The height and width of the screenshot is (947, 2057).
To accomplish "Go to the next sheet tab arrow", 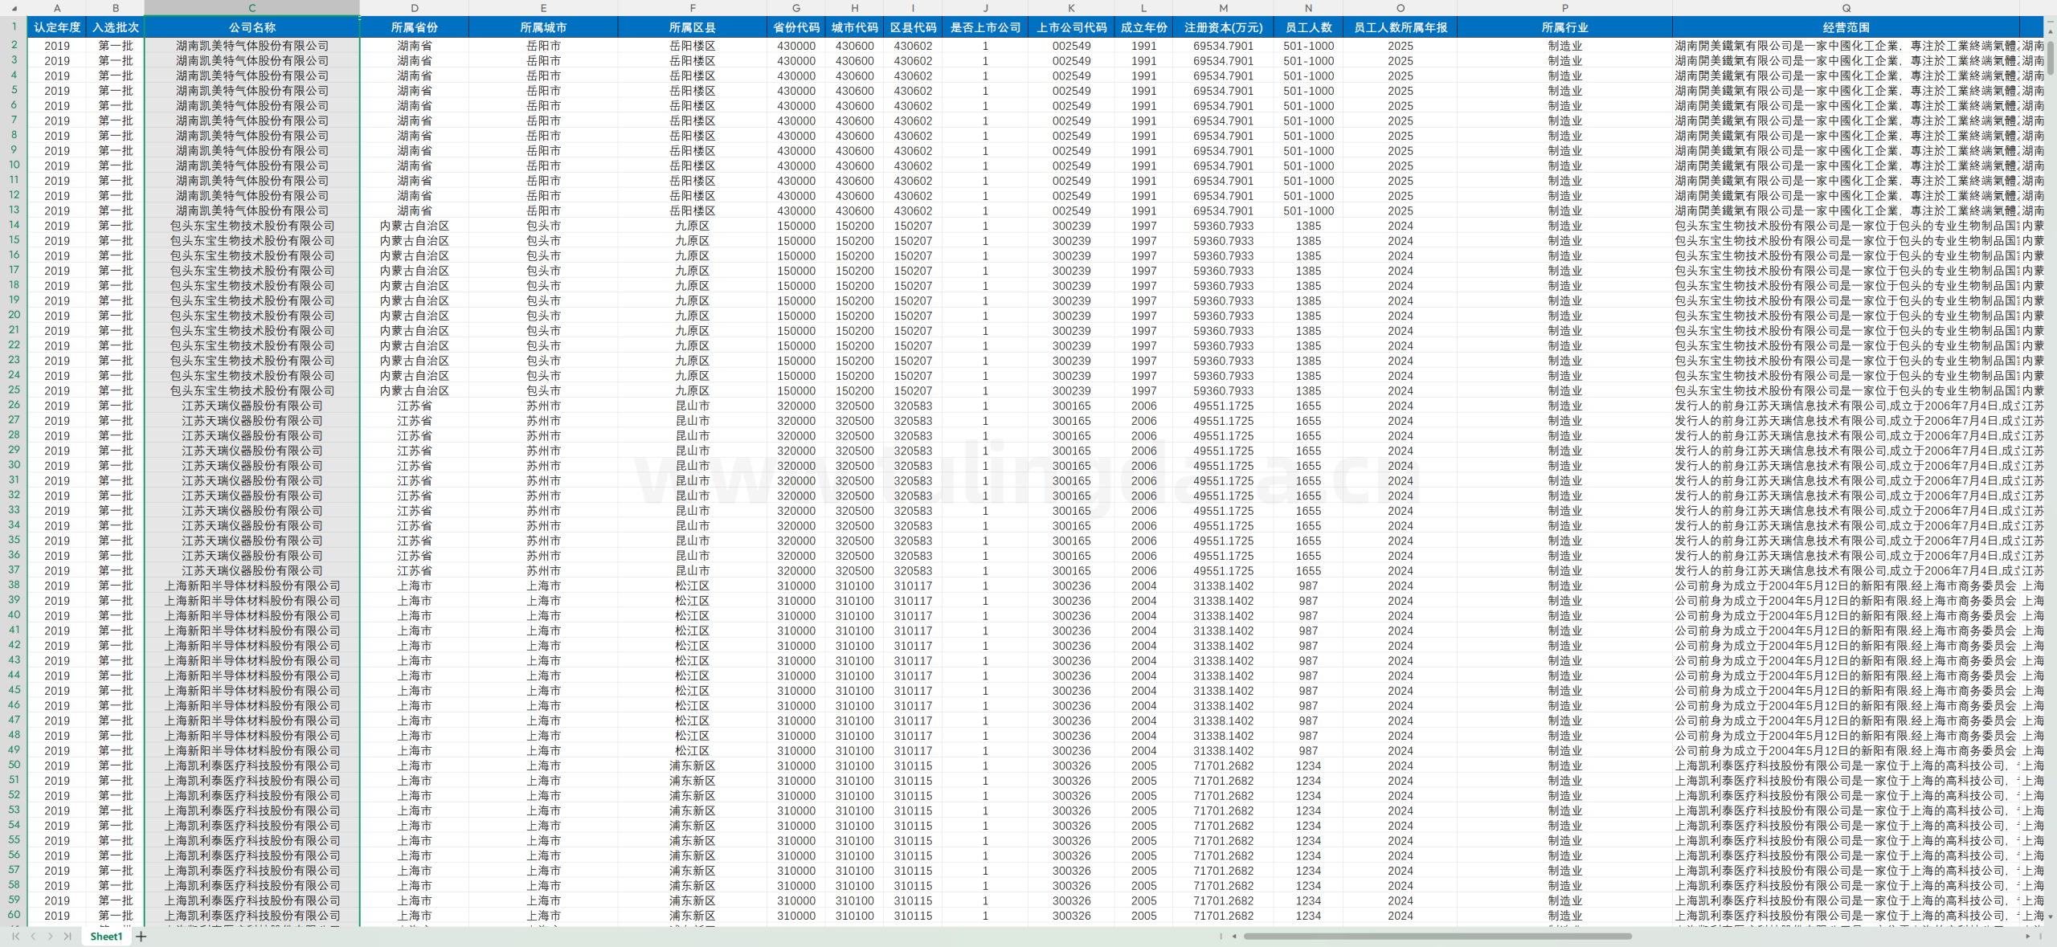I will pos(50,936).
